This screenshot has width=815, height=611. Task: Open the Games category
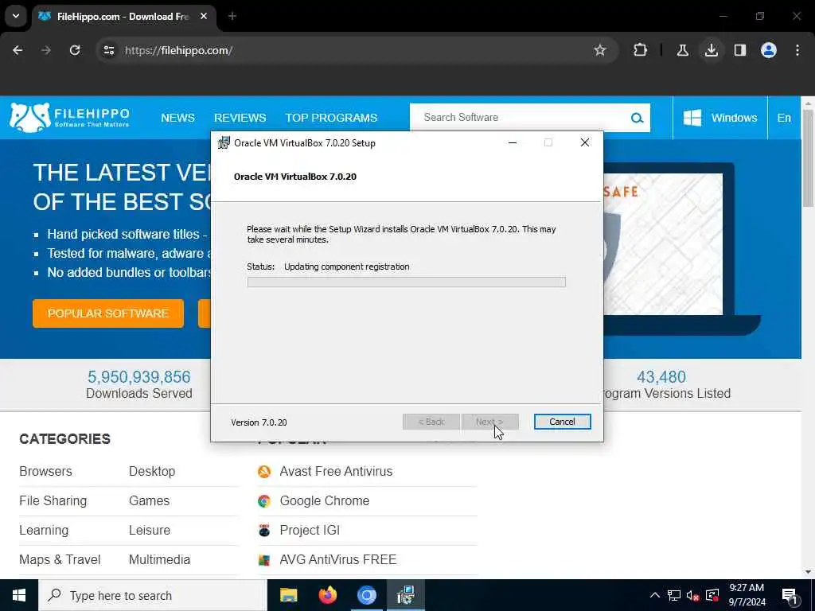[x=149, y=501]
